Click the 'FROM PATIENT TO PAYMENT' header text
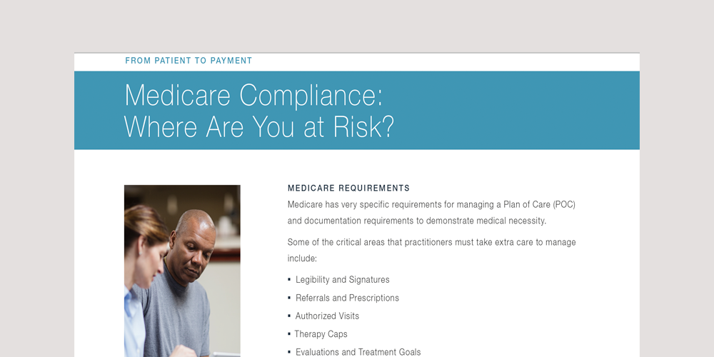This screenshot has width=714, height=357. click(x=188, y=61)
